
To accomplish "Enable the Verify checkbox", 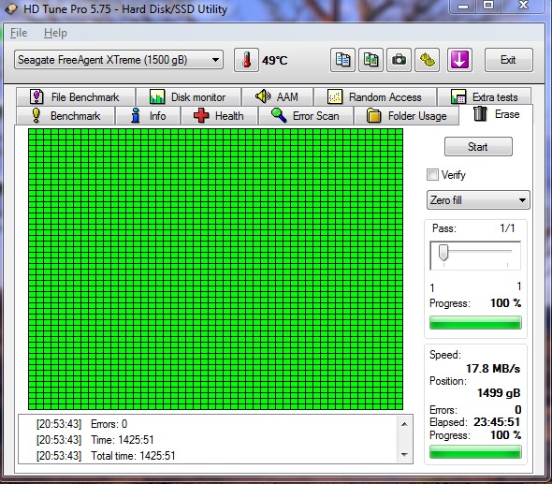I will point(432,174).
